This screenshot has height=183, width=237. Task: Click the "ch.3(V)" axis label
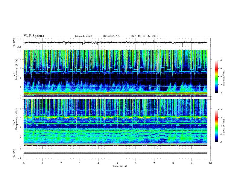[x=14, y=153]
